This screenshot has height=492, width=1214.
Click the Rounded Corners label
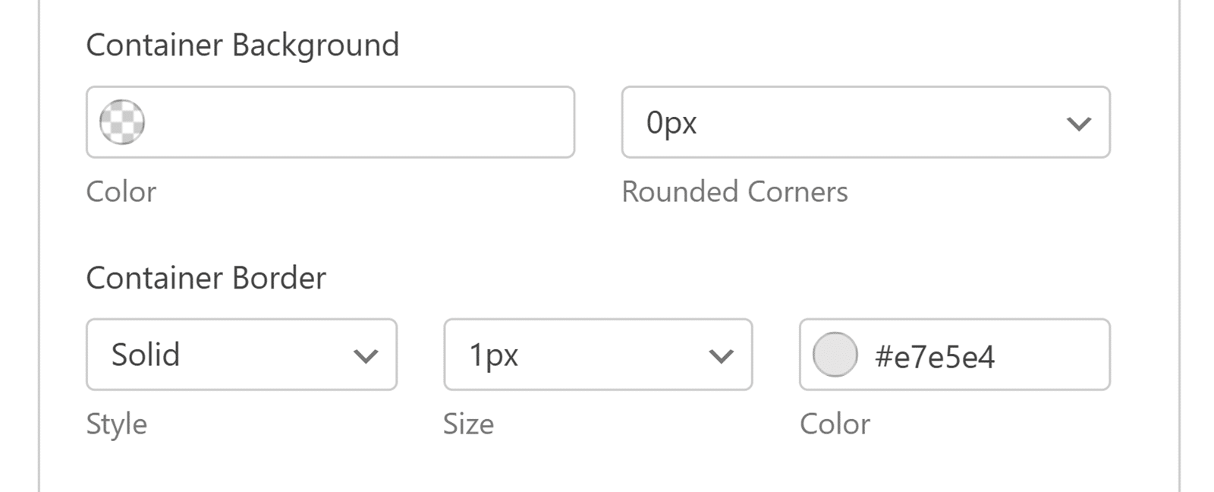[x=734, y=192]
